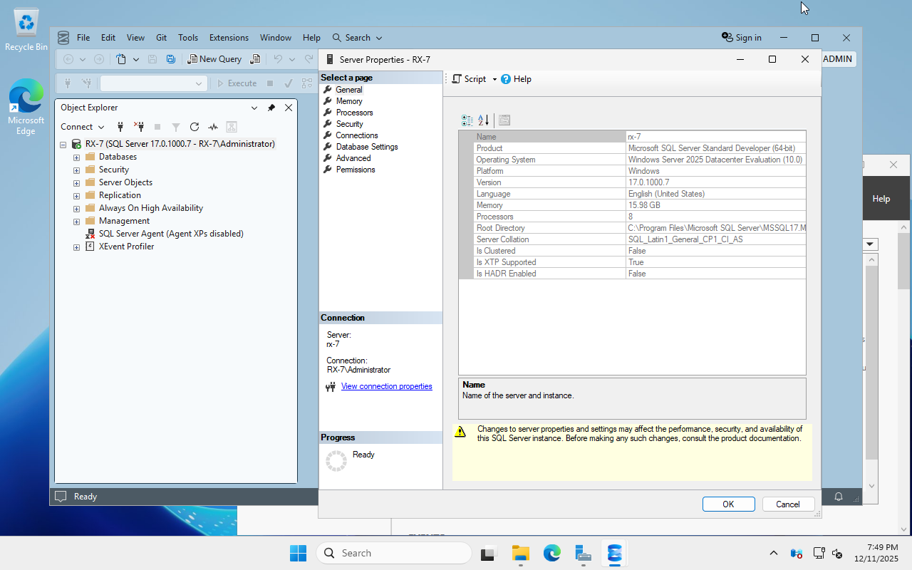912x570 pixels.
Task: Apply a filter in Object Explorer
Action: point(176,126)
